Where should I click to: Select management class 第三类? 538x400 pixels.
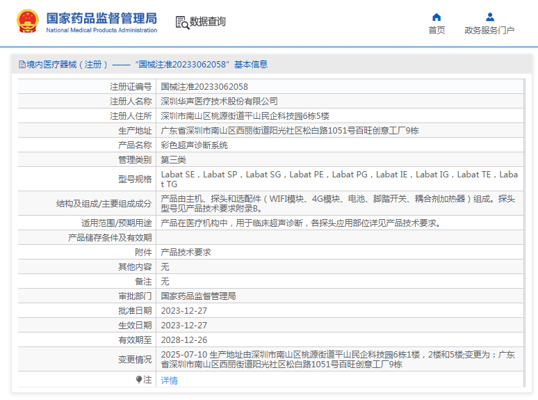[x=340, y=160]
